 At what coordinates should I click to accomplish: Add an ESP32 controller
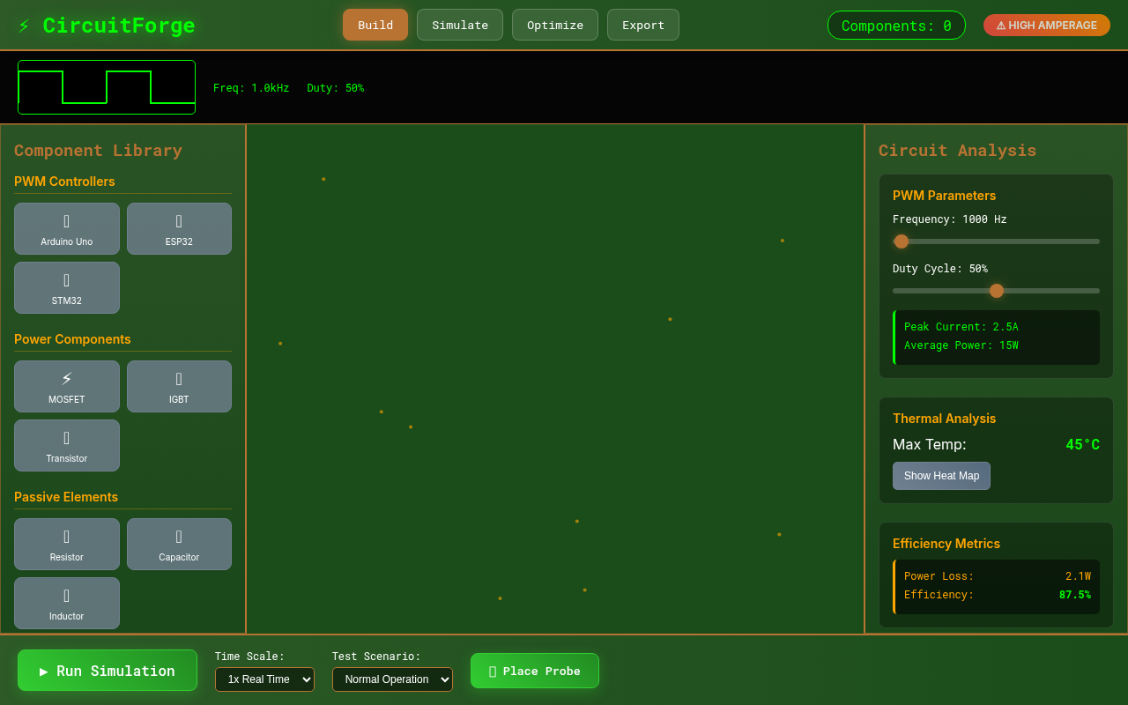click(179, 228)
